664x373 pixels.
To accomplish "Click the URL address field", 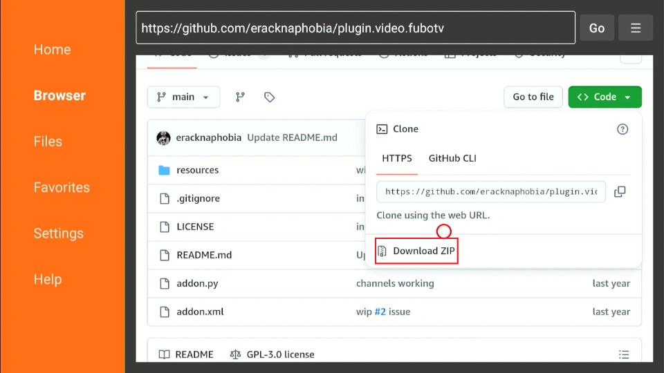I will pos(356,28).
